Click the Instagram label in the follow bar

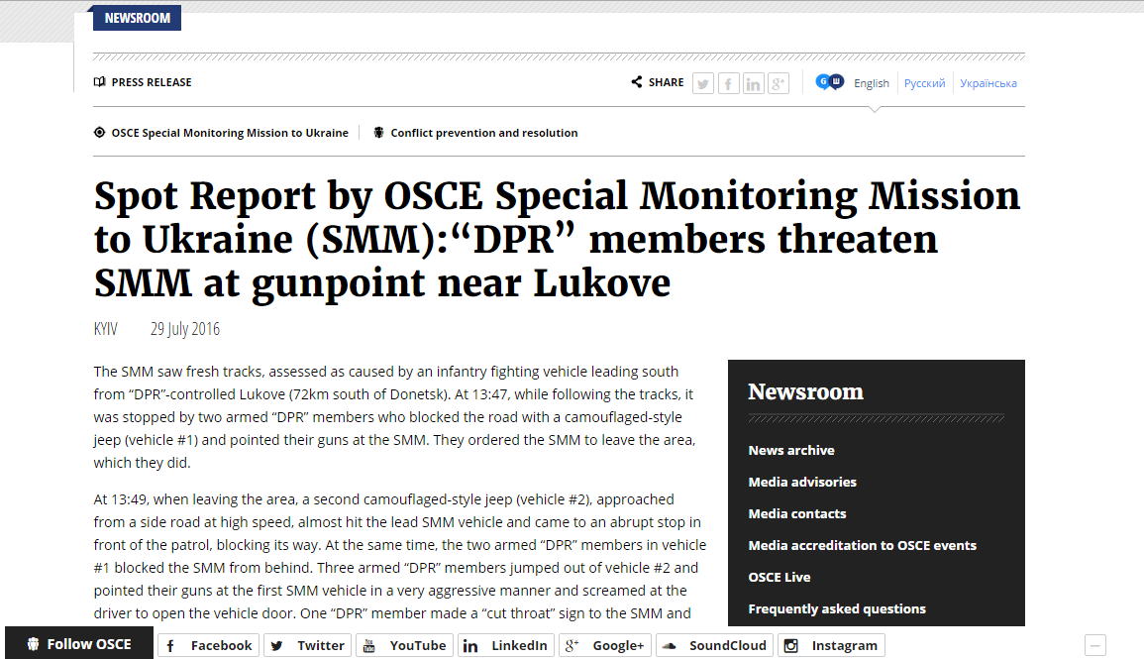click(844, 646)
